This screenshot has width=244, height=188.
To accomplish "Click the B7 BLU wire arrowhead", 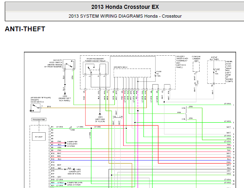I will pos(66,146).
